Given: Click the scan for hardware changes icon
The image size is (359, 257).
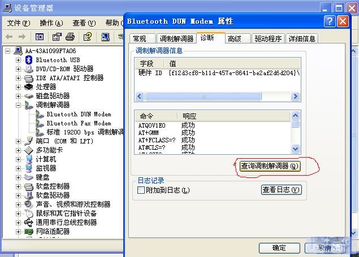Looking at the screenshot, I should click(x=105, y=37).
